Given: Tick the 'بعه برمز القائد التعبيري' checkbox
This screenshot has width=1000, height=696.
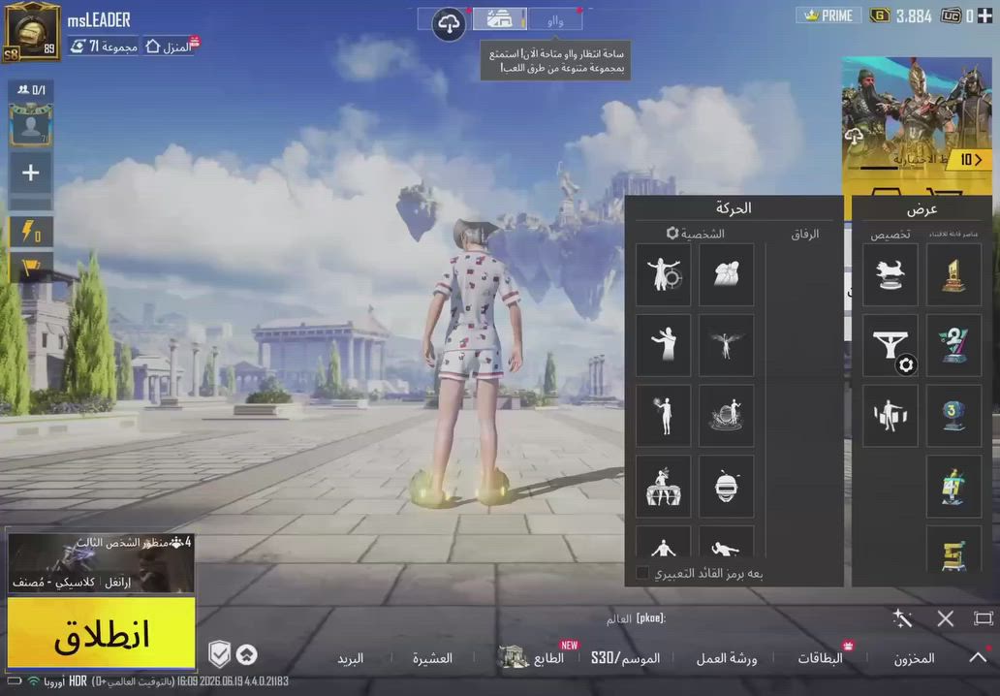Looking at the screenshot, I should click(642, 573).
